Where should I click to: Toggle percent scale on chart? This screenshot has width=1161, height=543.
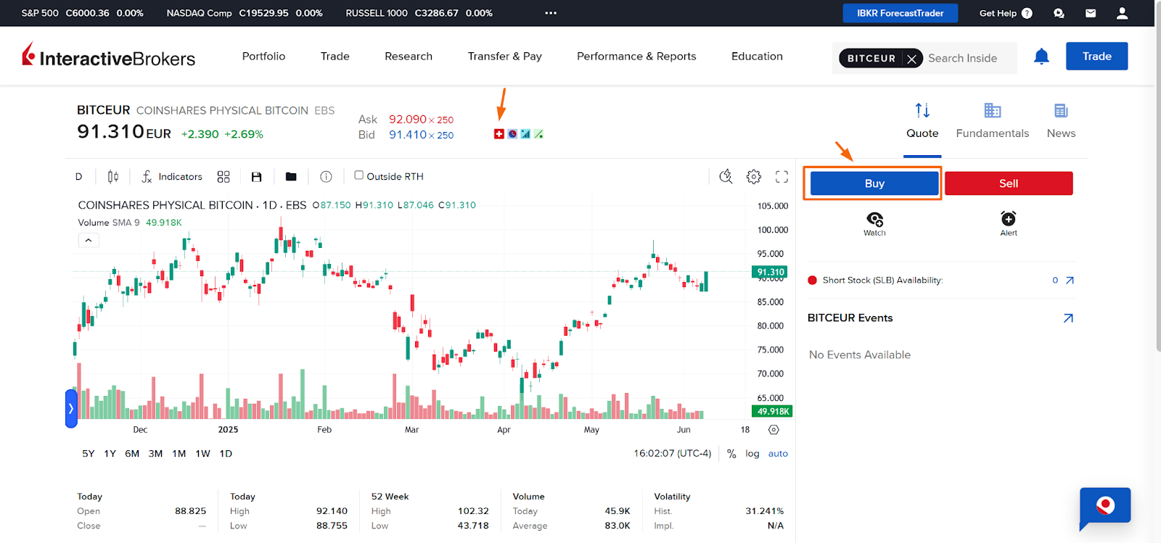coord(731,454)
